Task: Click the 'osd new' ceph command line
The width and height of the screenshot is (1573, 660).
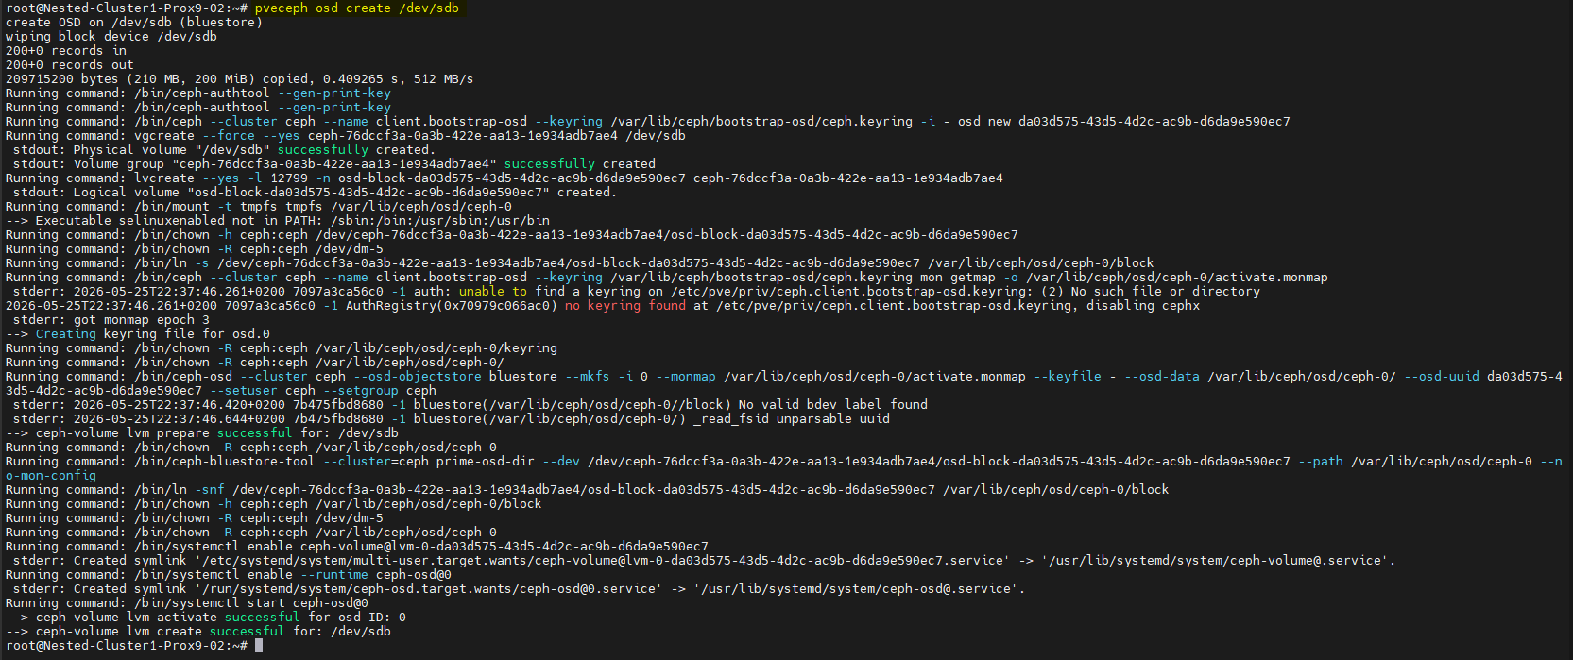Action: coord(648,121)
